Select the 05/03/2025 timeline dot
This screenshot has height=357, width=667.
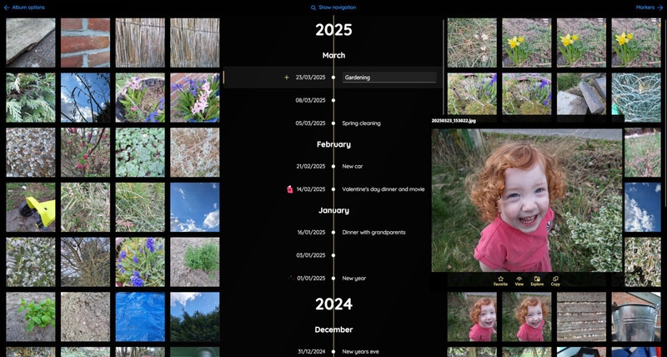click(x=333, y=123)
